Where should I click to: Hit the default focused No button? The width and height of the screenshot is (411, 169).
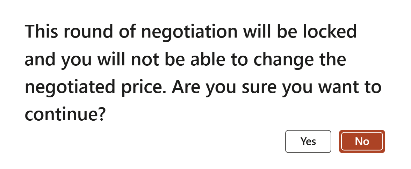(362, 141)
